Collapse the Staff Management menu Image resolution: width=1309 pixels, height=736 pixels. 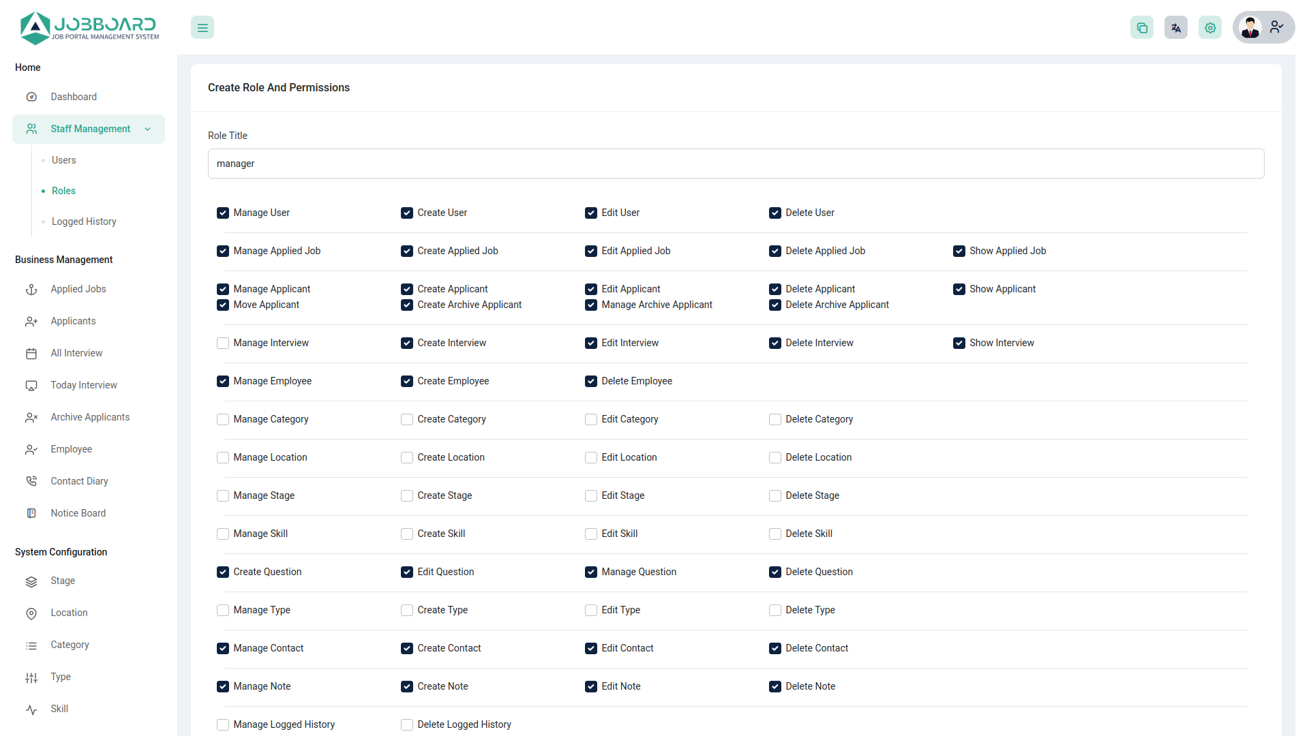(x=147, y=129)
